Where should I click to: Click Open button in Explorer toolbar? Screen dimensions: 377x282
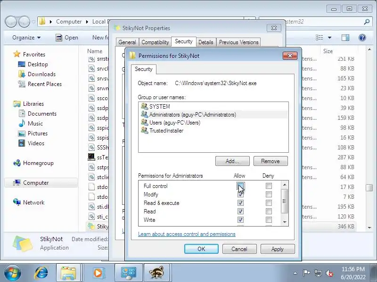pos(67,38)
